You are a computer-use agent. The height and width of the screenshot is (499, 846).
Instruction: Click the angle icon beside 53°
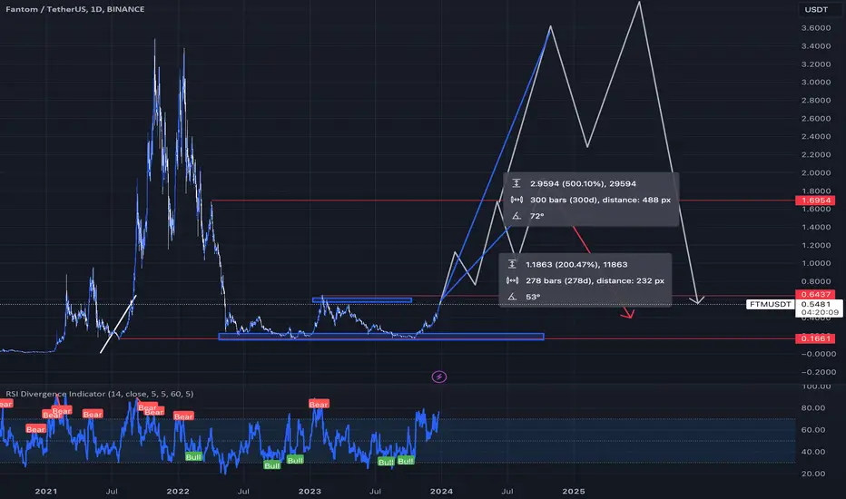512,297
